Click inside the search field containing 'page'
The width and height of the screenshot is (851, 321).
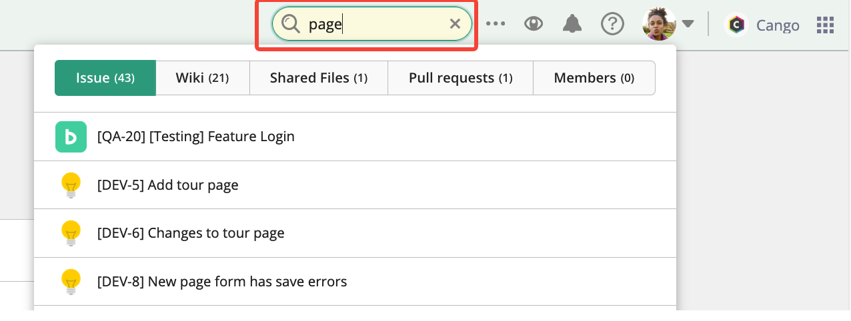(x=372, y=25)
